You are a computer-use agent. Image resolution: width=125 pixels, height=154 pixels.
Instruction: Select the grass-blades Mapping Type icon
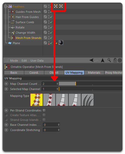[87, 100]
